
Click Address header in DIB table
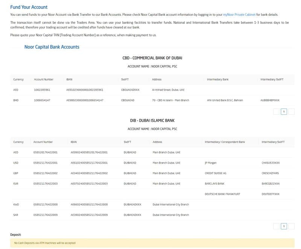[157, 142]
